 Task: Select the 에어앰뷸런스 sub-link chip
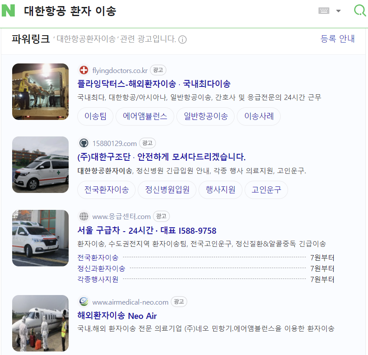[145, 116]
